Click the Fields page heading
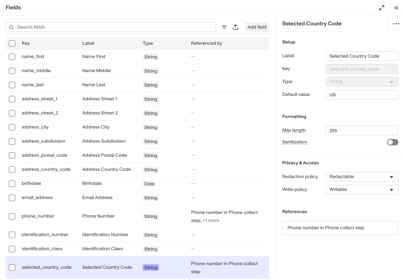The width and height of the screenshot is (404, 280). [x=13, y=8]
